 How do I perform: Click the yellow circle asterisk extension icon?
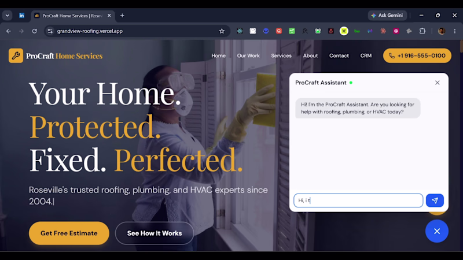[344, 31]
